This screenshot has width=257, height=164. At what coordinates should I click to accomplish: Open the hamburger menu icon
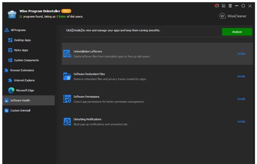230,6
